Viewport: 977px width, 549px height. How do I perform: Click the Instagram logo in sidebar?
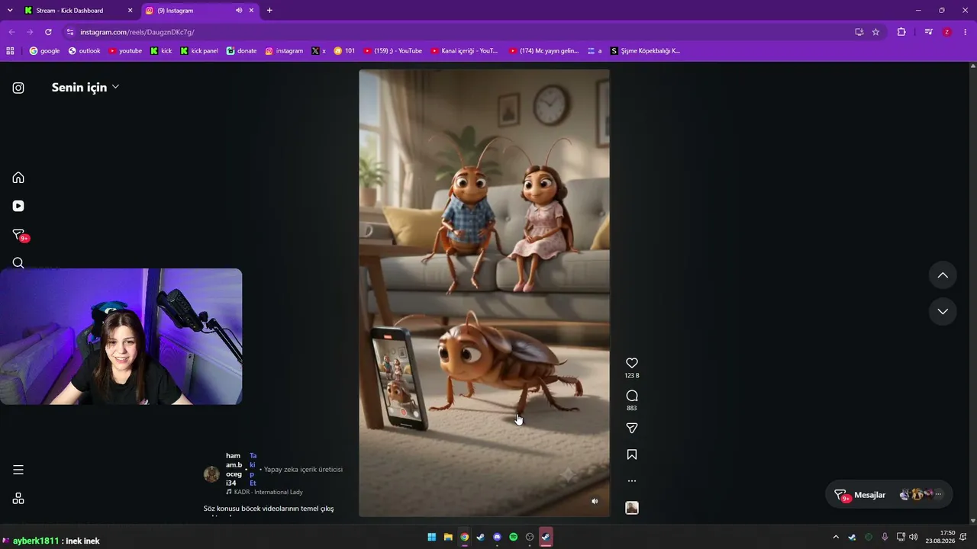pos(18,88)
